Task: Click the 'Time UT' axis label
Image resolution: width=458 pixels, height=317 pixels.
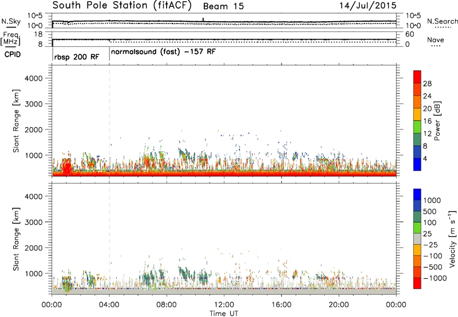Action: [224, 314]
